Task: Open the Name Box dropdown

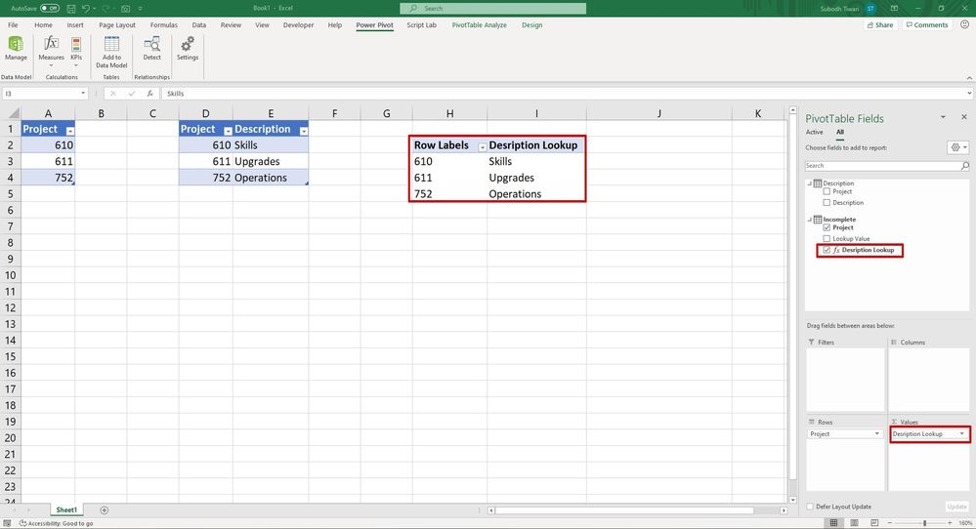Action: tap(83, 94)
